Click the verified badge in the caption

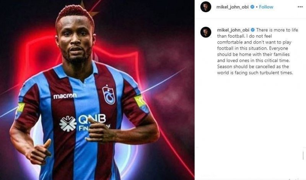pyautogui.click(x=252, y=30)
